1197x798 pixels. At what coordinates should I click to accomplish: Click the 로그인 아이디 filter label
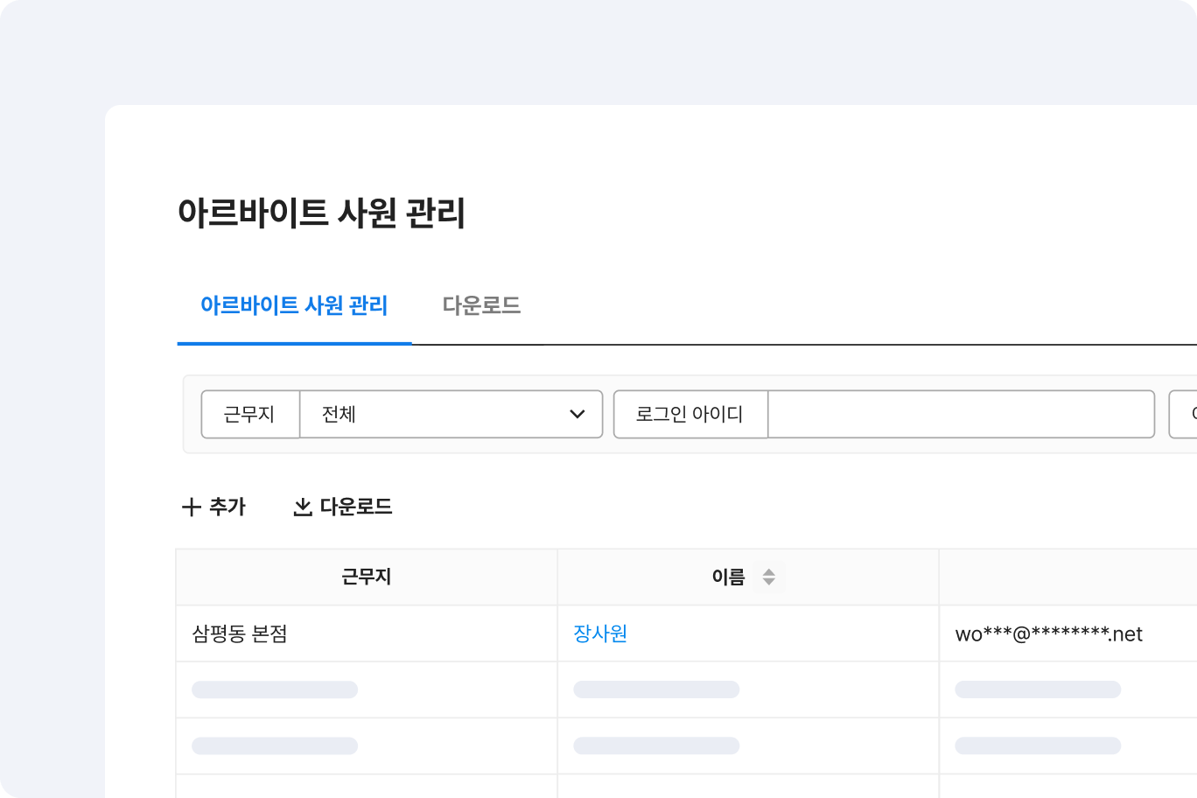(x=689, y=414)
